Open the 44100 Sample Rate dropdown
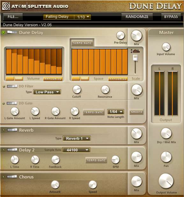The image size is (184, 197). [x=76, y=150]
